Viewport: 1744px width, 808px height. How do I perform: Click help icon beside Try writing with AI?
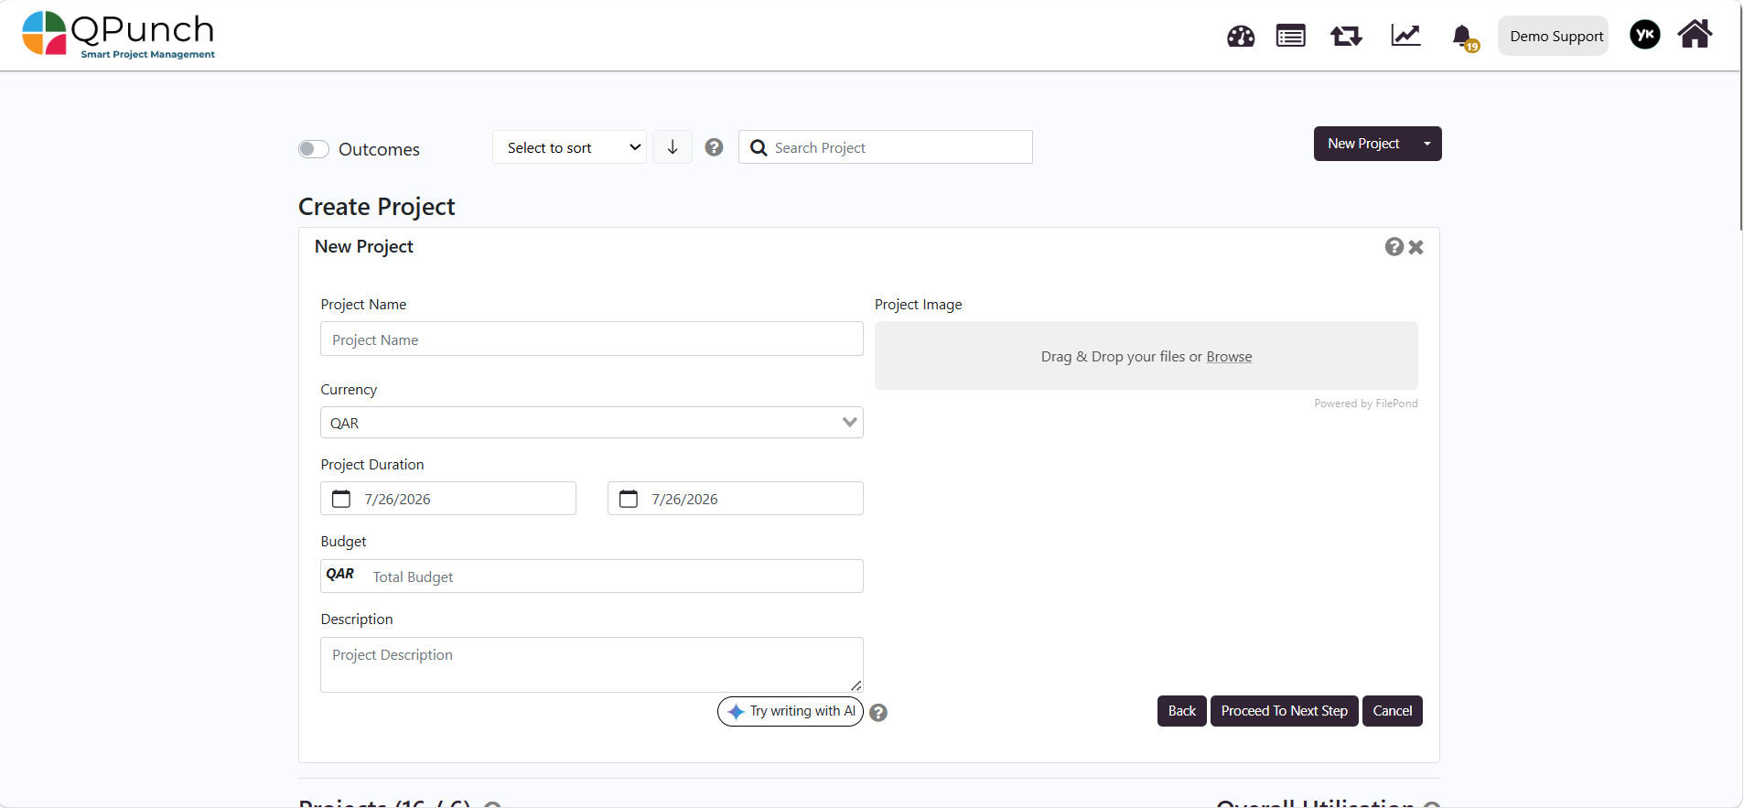(x=878, y=713)
